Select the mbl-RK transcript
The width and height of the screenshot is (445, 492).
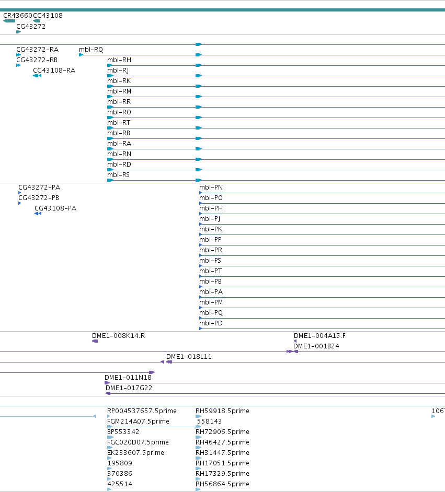point(119,80)
